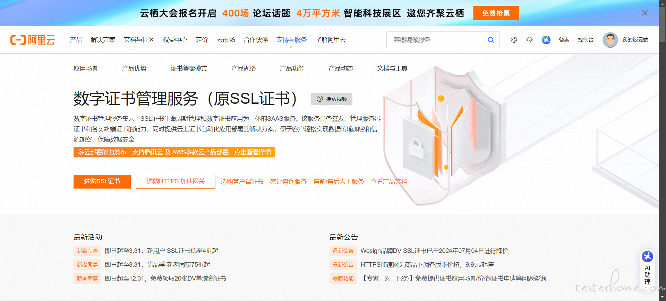Go to 定价 in the navigation
The image size is (666, 301).
[x=202, y=40]
